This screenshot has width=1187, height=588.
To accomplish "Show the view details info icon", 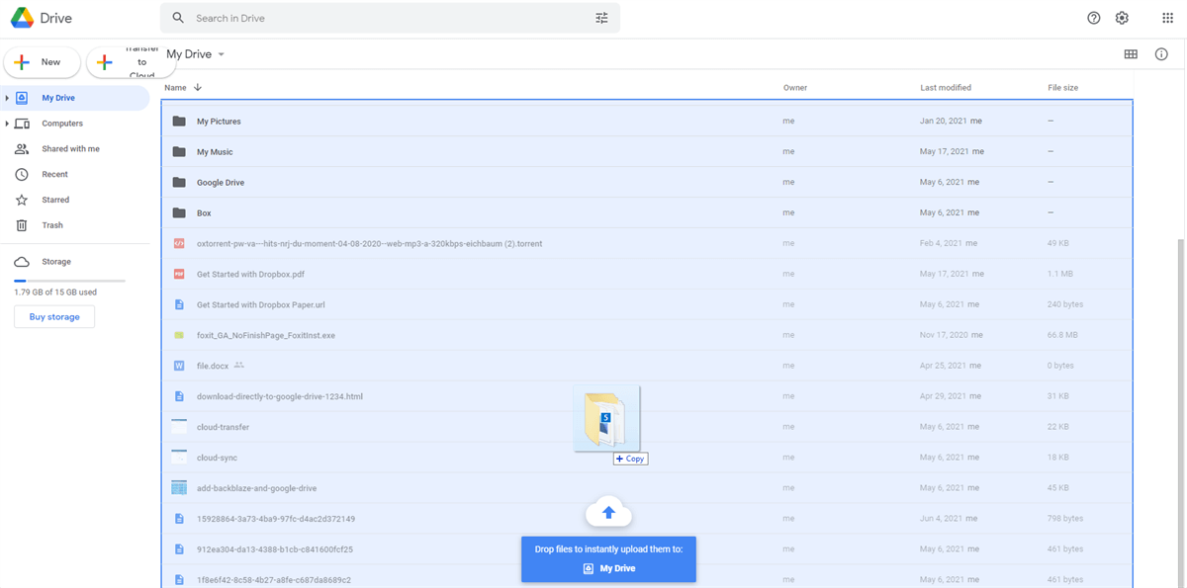I will 1161,54.
